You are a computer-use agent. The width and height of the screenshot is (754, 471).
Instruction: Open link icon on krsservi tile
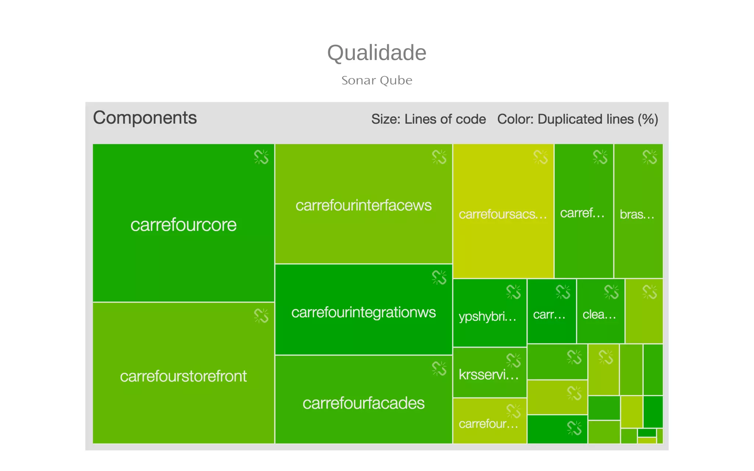513,361
